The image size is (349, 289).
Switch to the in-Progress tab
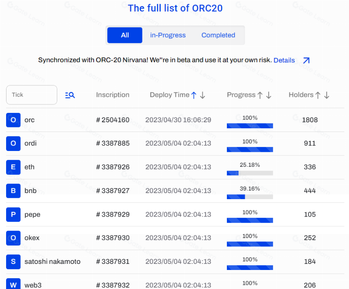(168, 35)
